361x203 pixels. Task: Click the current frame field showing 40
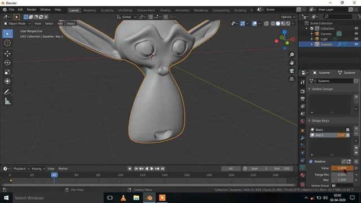(x=231, y=169)
